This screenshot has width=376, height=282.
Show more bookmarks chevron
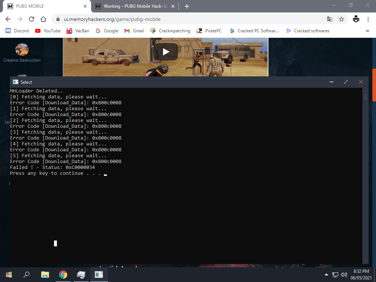(367, 31)
